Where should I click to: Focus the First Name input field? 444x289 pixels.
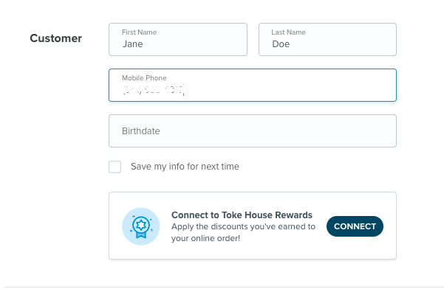pos(178,39)
